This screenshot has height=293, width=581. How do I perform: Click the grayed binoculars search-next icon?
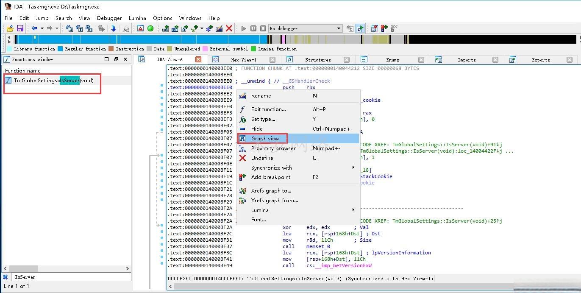coord(101,28)
